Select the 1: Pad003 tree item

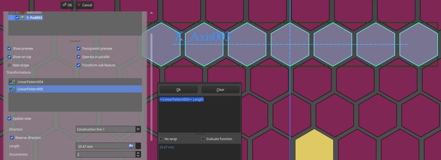click(x=34, y=18)
